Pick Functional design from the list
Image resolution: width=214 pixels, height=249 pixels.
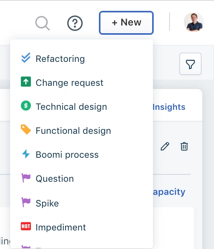pyautogui.click(x=82, y=131)
